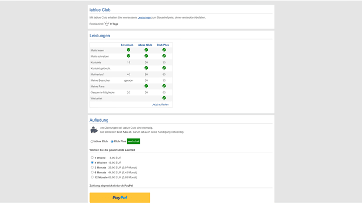Viewport: 362px width, 203px height.
Task: Click the Werbefrei row label
Action: pyautogui.click(x=96, y=98)
